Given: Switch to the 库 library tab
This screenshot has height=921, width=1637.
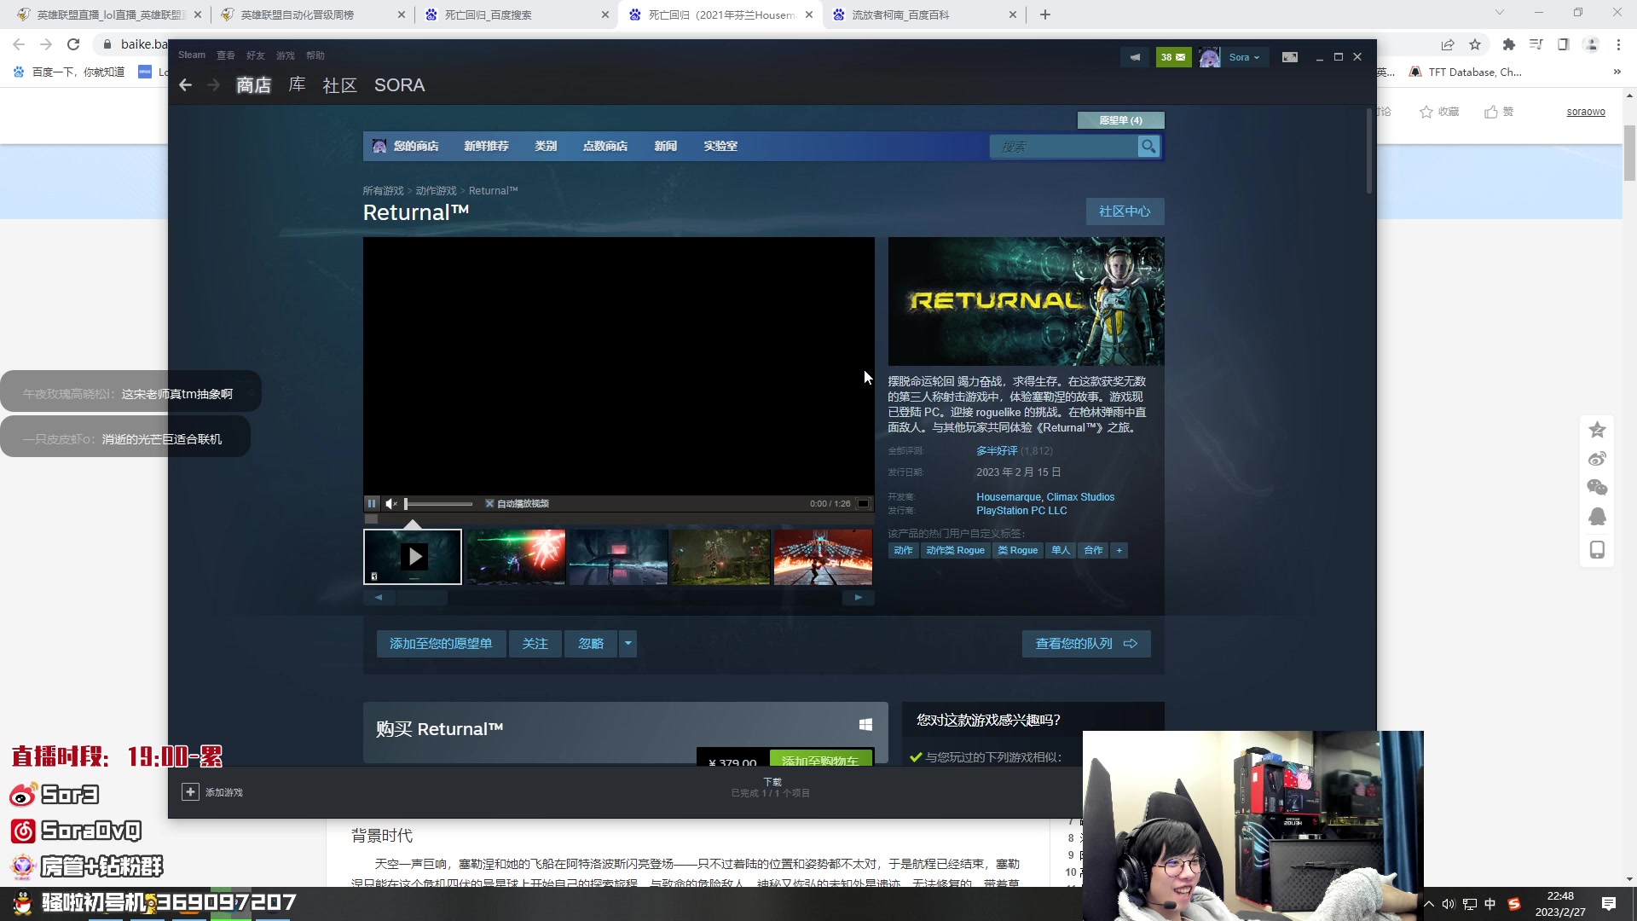Looking at the screenshot, I should coord(297,85).
